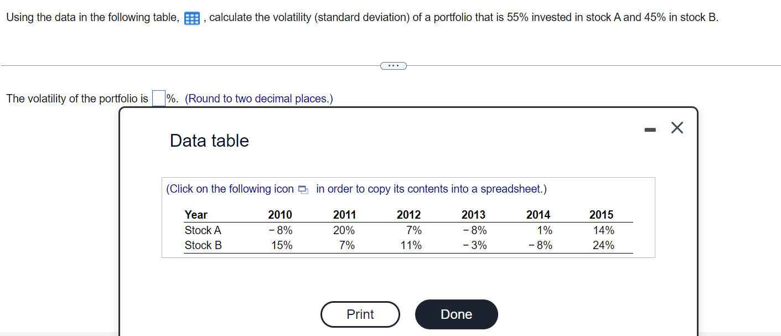This screenshot has height=336, width=781.
Task: Click the answer input box before the percent sign
Action: [x=158, y=97]
